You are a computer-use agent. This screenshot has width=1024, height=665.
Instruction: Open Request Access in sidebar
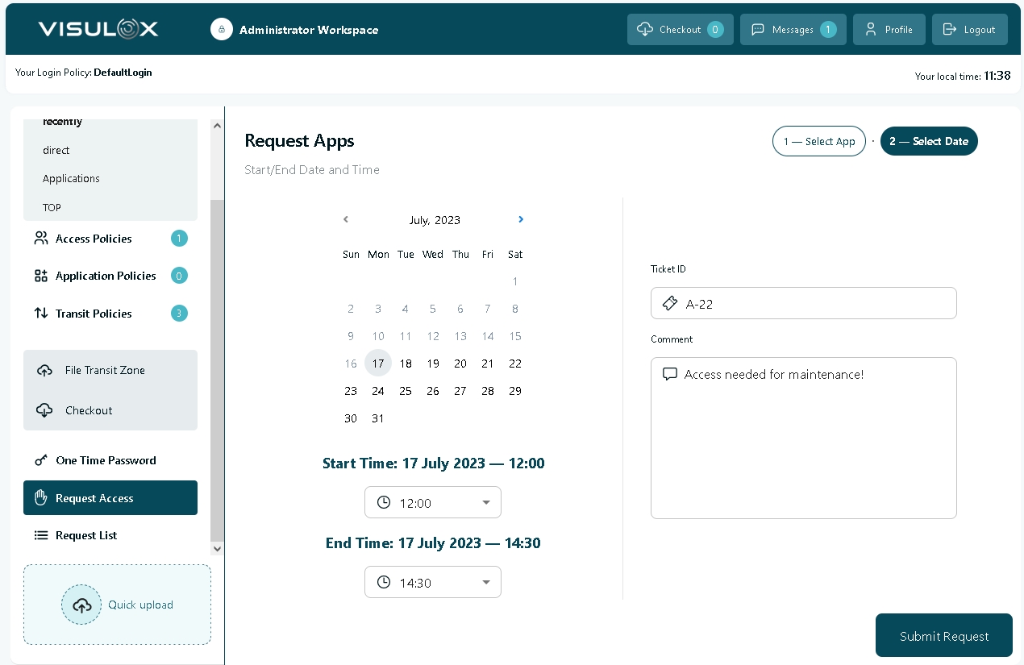coord(110,498)
